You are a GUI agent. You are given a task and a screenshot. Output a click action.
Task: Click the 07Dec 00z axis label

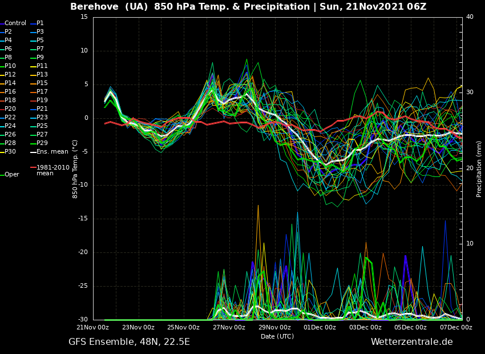(456, 328)
